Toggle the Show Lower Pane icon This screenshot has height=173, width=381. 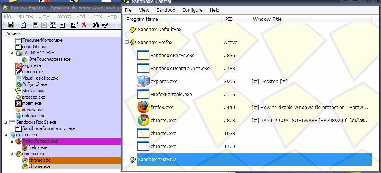[x=53, y=24]
